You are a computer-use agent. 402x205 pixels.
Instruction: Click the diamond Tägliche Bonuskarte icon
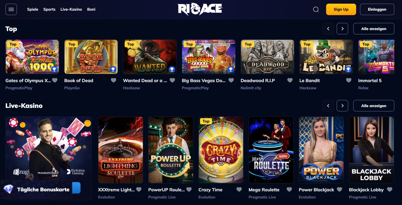pyautogui.click(x=8, y=189)
